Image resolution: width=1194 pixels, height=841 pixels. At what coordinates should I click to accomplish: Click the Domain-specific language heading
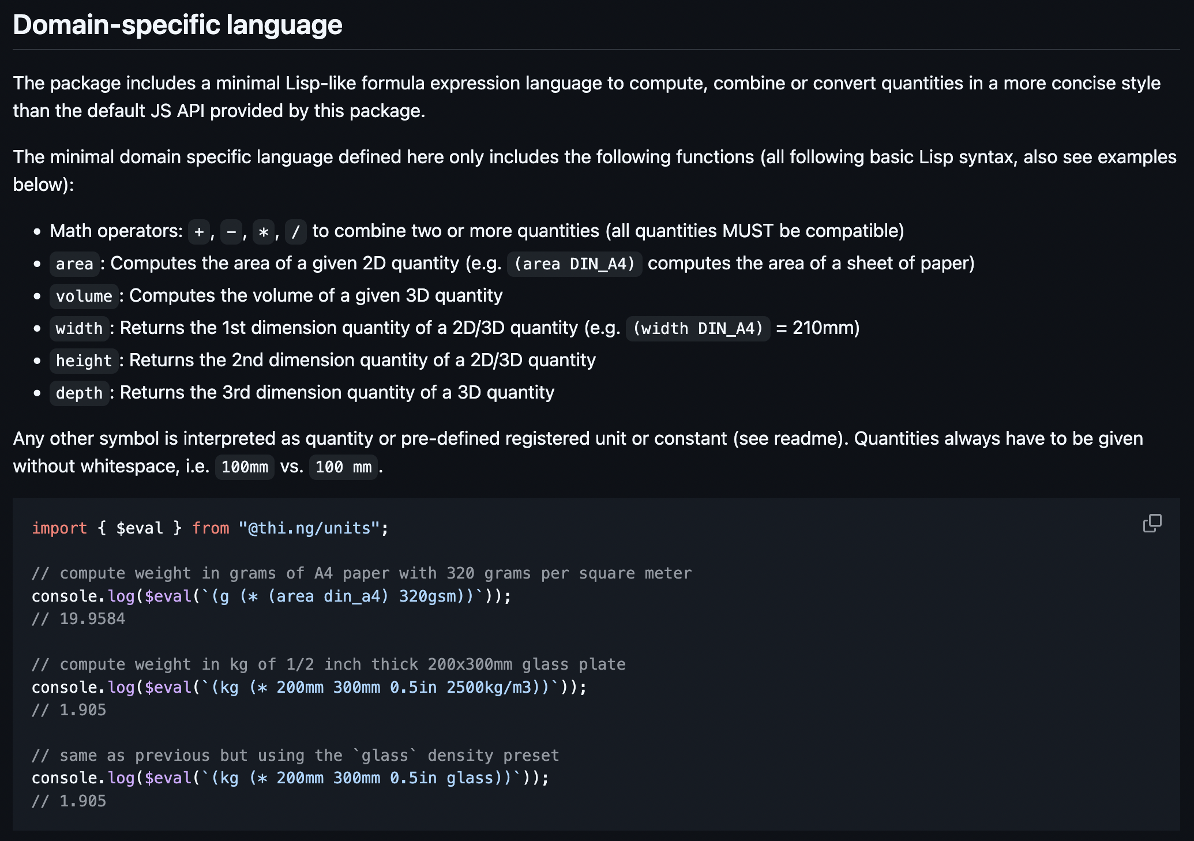[x=178, y=25]
